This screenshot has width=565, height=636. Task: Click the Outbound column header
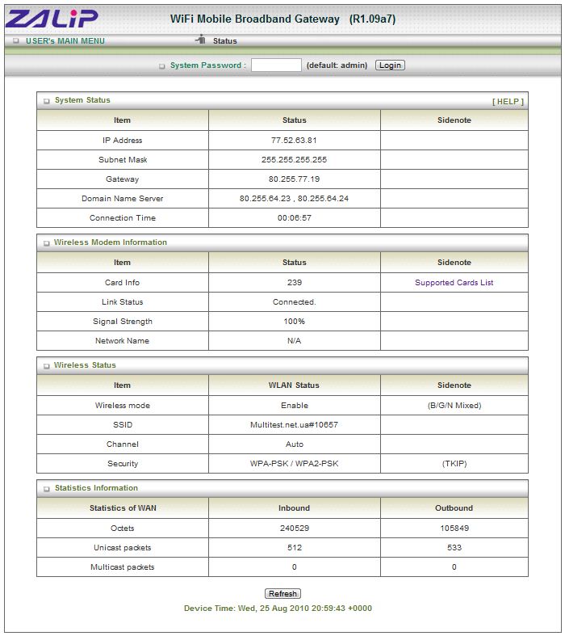pyautogui.click(x=454, y=508)
